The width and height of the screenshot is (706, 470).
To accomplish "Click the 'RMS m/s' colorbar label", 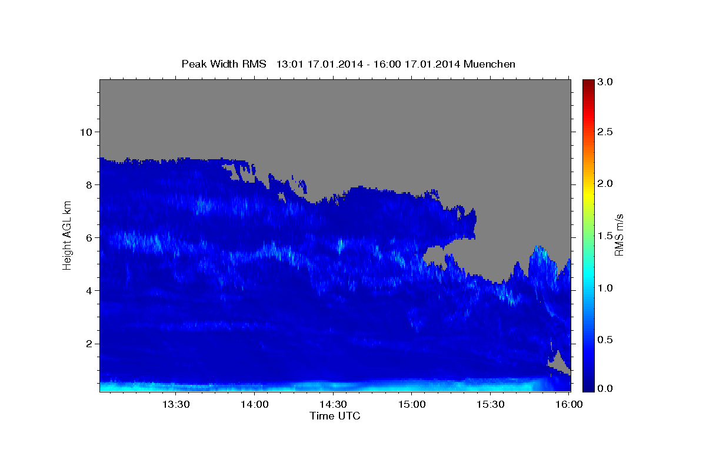I will pos(619,235).
